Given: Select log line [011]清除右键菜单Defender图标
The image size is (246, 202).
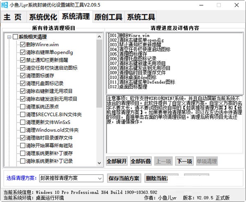Looking at the screenshot, I should click(x=141, y=82).
